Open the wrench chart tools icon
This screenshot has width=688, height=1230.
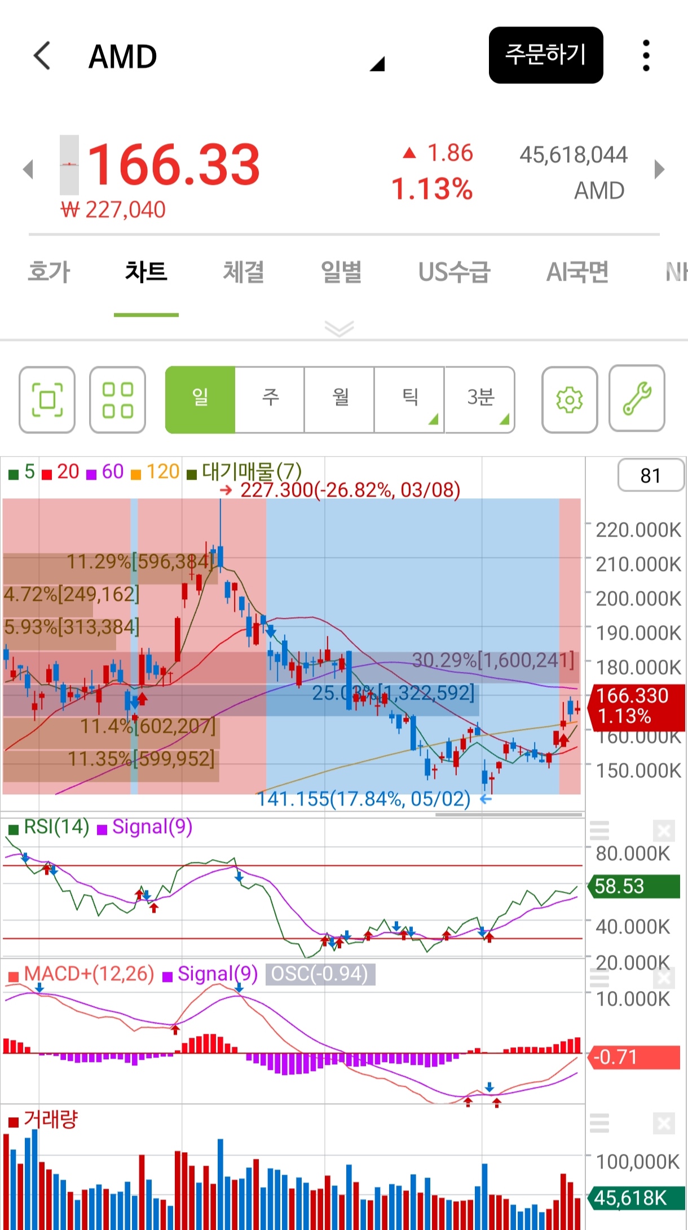pyautogui.click(x=637, y=399)
